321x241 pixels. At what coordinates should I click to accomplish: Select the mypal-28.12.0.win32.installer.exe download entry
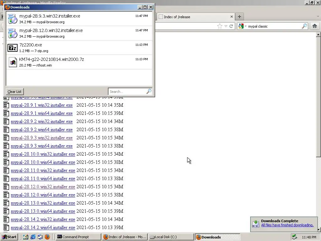(x=79, y=33)
